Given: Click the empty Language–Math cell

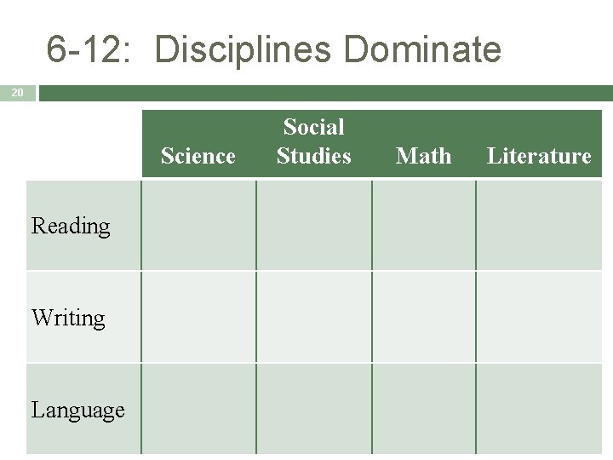Looking at the screenshot, I should [424, 410].
